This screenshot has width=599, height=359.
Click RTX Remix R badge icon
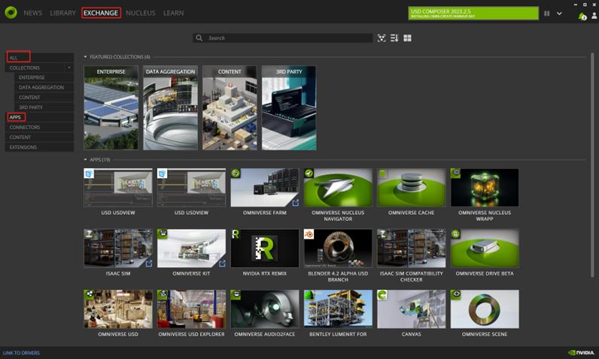236,234
